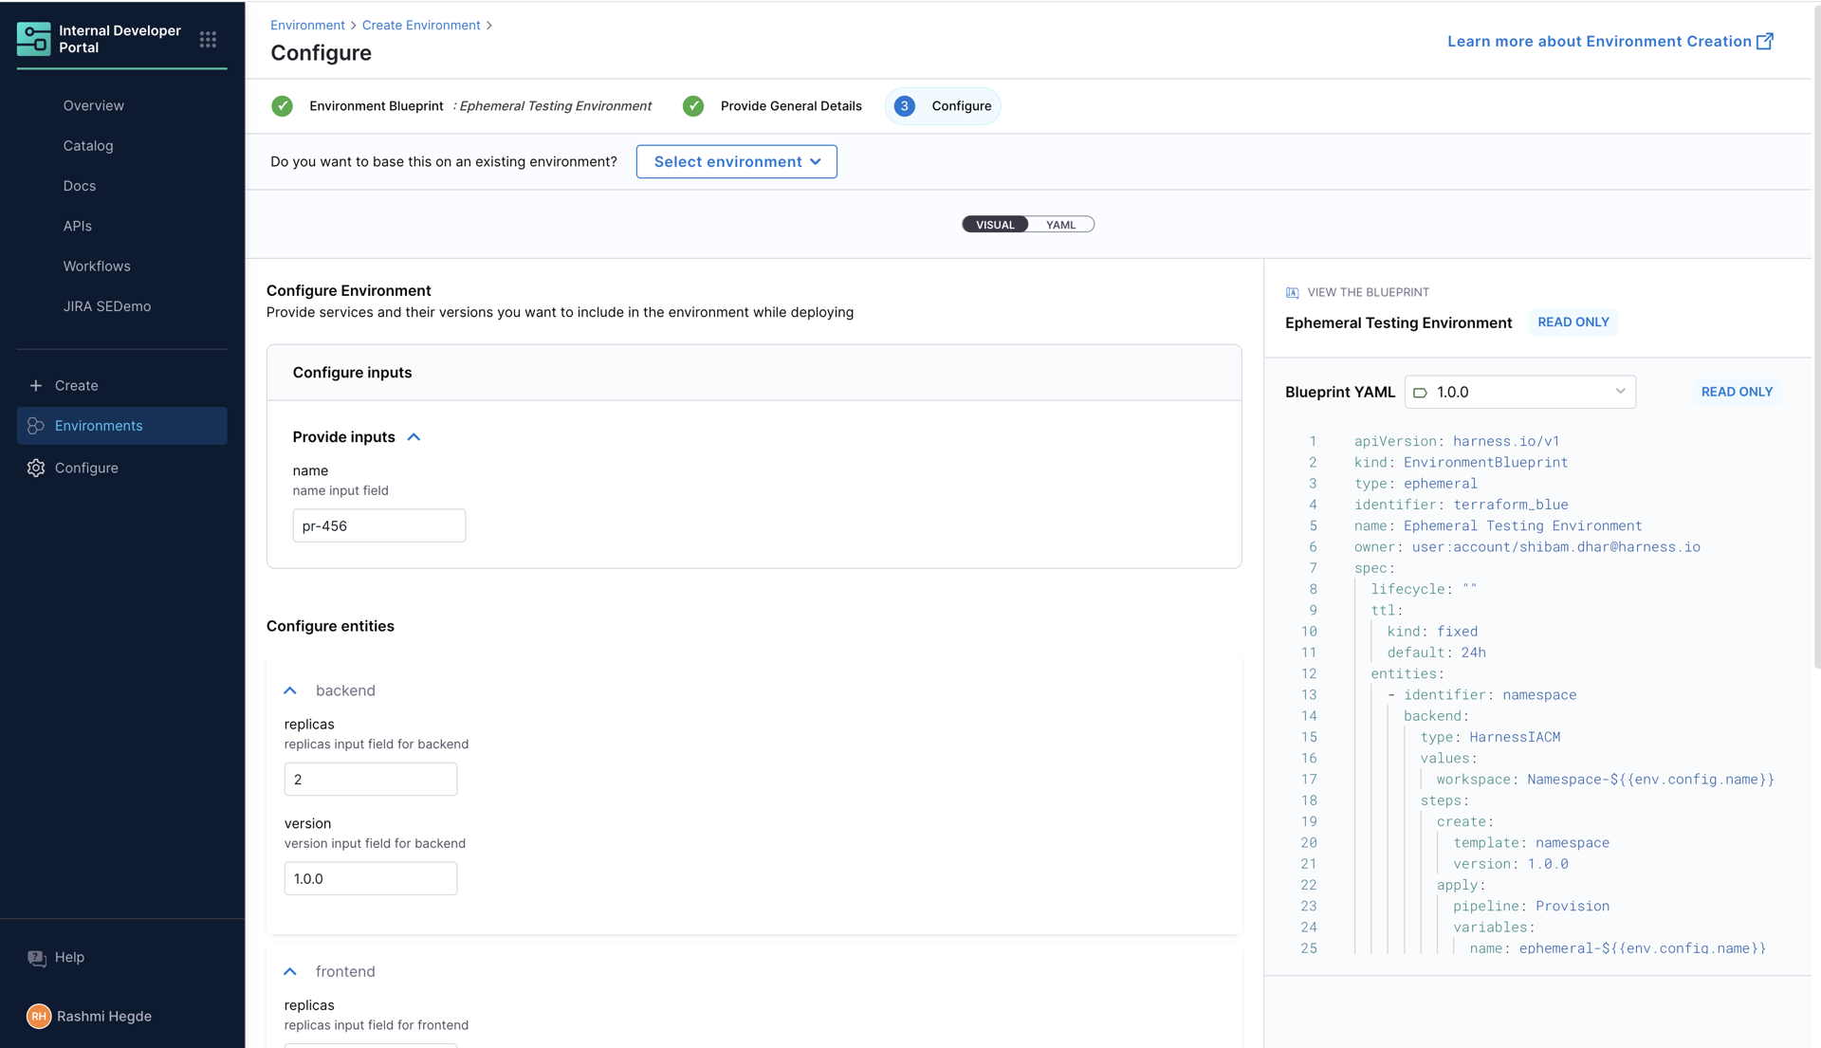Image resolution: width=1821 pixels, height=1048 pixels.
Task: Click the Create Environment breadcrumb link
Action: pyautogui.click(x=421, y=25)
